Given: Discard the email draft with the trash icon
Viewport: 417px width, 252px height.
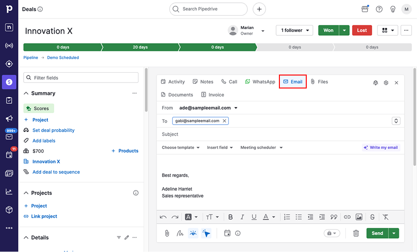Looking at the screenshot, I should pos(356,233).
